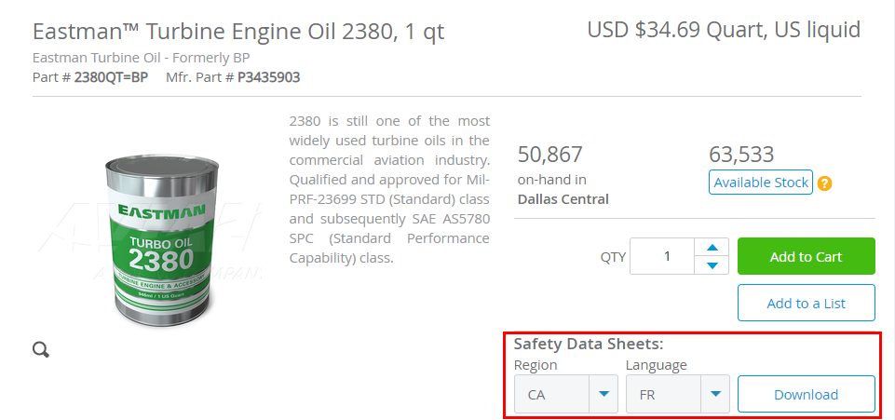Download the Safety Data Sheet
This screenshot has width=895, height=420.
[x=806, y=394]
